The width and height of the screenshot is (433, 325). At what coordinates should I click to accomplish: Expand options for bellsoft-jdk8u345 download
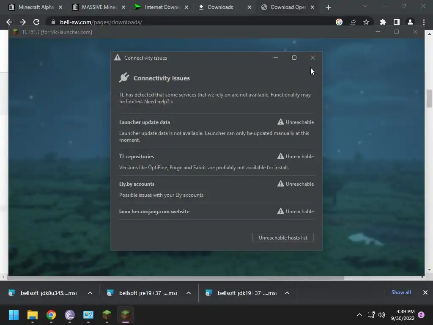click(90, 293)
